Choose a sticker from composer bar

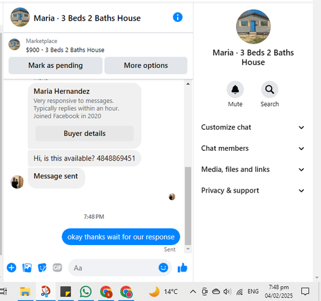click(42, 268)
